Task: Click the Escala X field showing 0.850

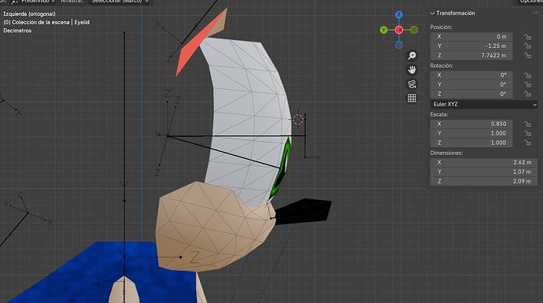Action: tap(471, 124)
